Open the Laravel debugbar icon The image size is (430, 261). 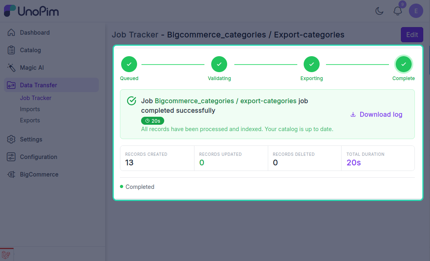(6, 255)
